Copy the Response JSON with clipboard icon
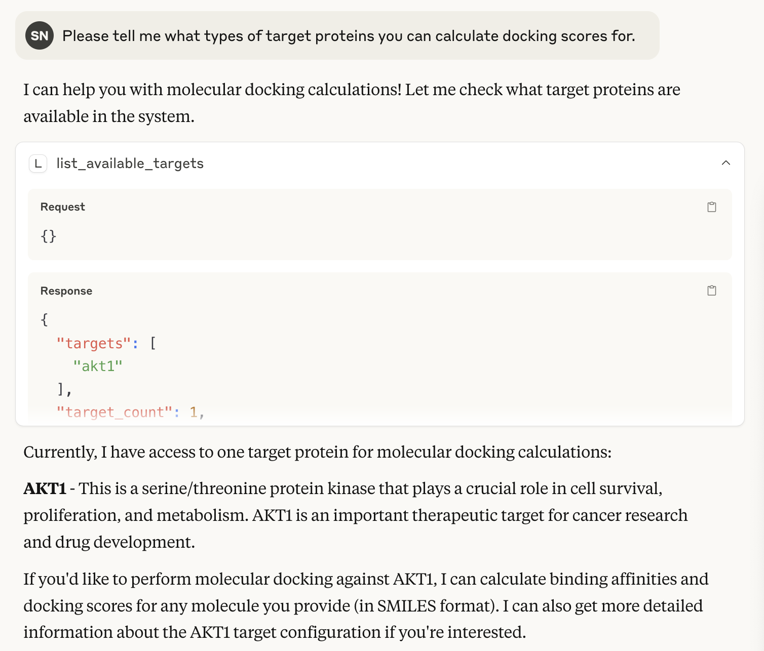Viewport: 764px width, 651px height. tap(711, 291)
